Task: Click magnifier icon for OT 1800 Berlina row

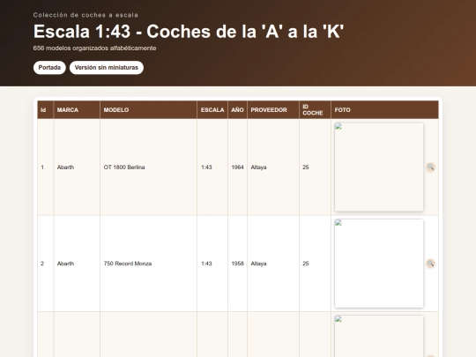Action: click(x=430, y=167)
